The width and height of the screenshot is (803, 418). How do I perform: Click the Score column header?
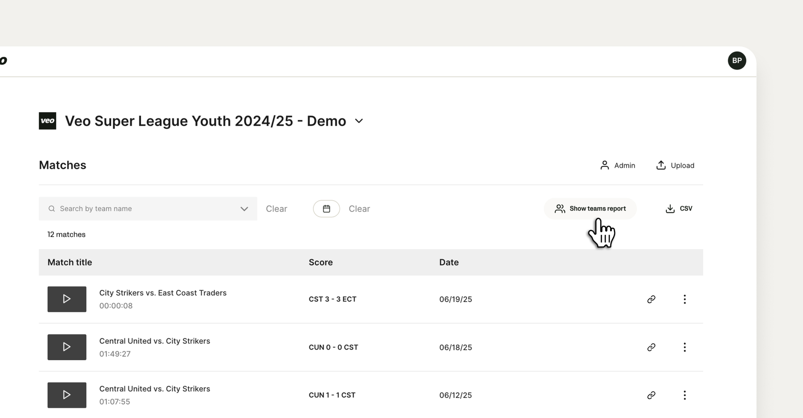pyautogui.click(x=321, y=262)
